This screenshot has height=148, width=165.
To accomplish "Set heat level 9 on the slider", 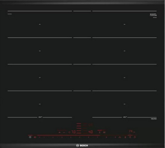I will pos(115,137).
